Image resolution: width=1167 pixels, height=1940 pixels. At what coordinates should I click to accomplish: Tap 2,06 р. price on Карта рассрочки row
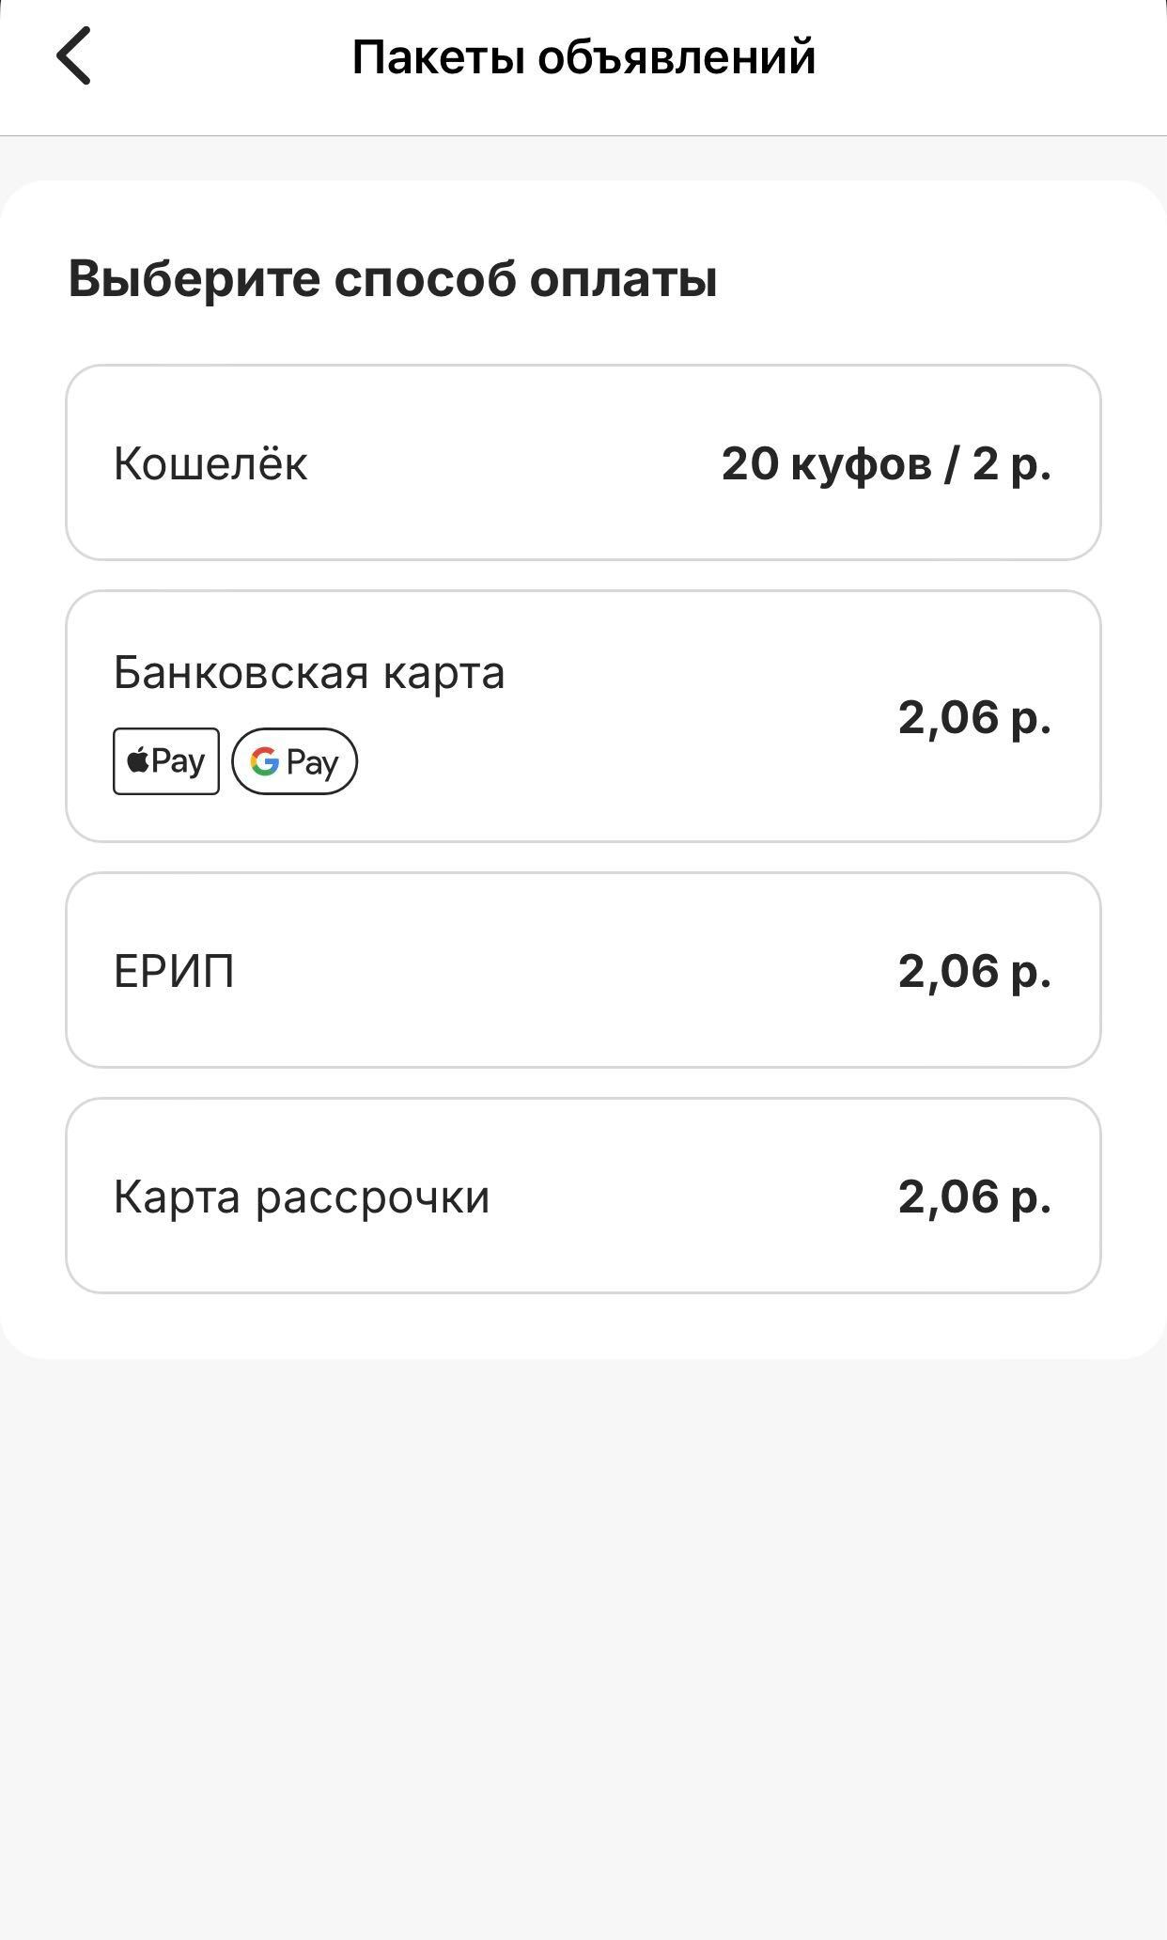pos(974,1197)
